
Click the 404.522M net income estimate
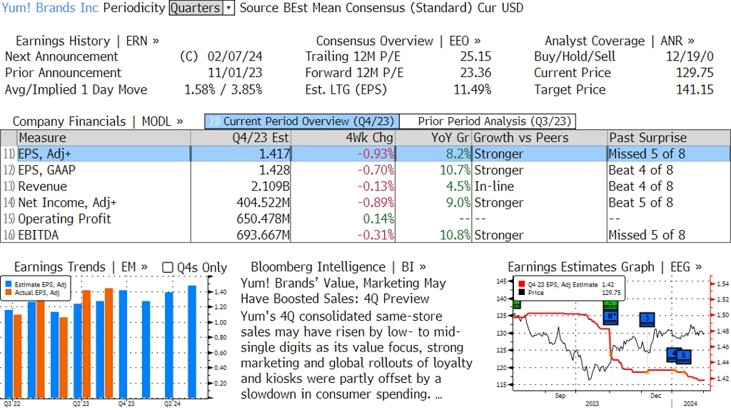[263, 203]
